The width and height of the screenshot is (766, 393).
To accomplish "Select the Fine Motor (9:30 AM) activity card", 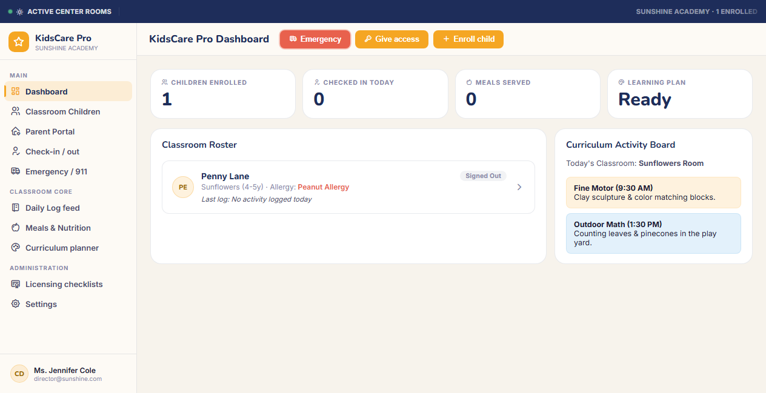I will point(653,193).
